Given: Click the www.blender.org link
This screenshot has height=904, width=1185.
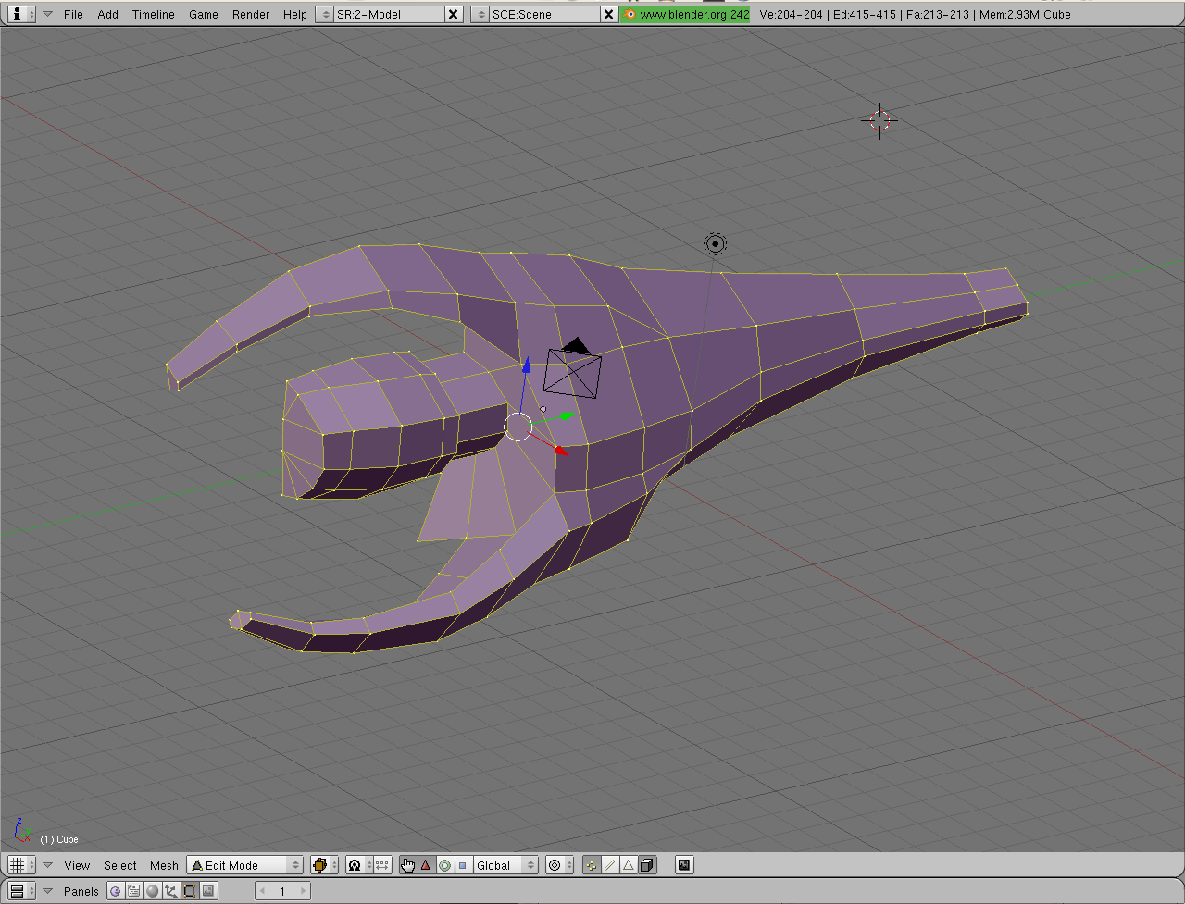Looking at the screenshot, I should (685, 14).
